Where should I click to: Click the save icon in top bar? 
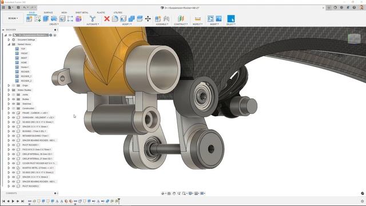tap(18, 7)
